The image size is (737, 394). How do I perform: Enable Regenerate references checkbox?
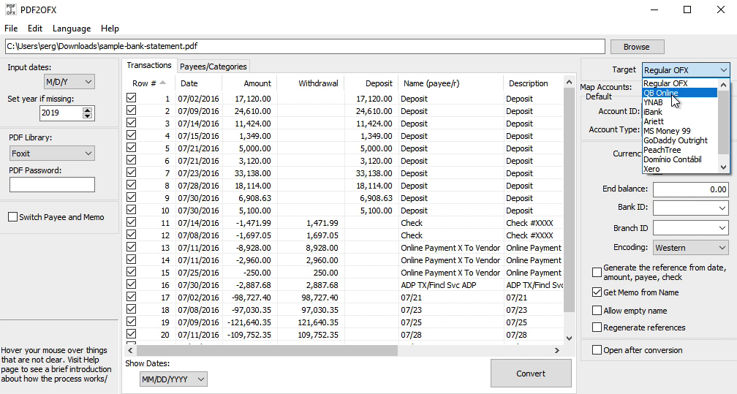click(x=597, y=327)
